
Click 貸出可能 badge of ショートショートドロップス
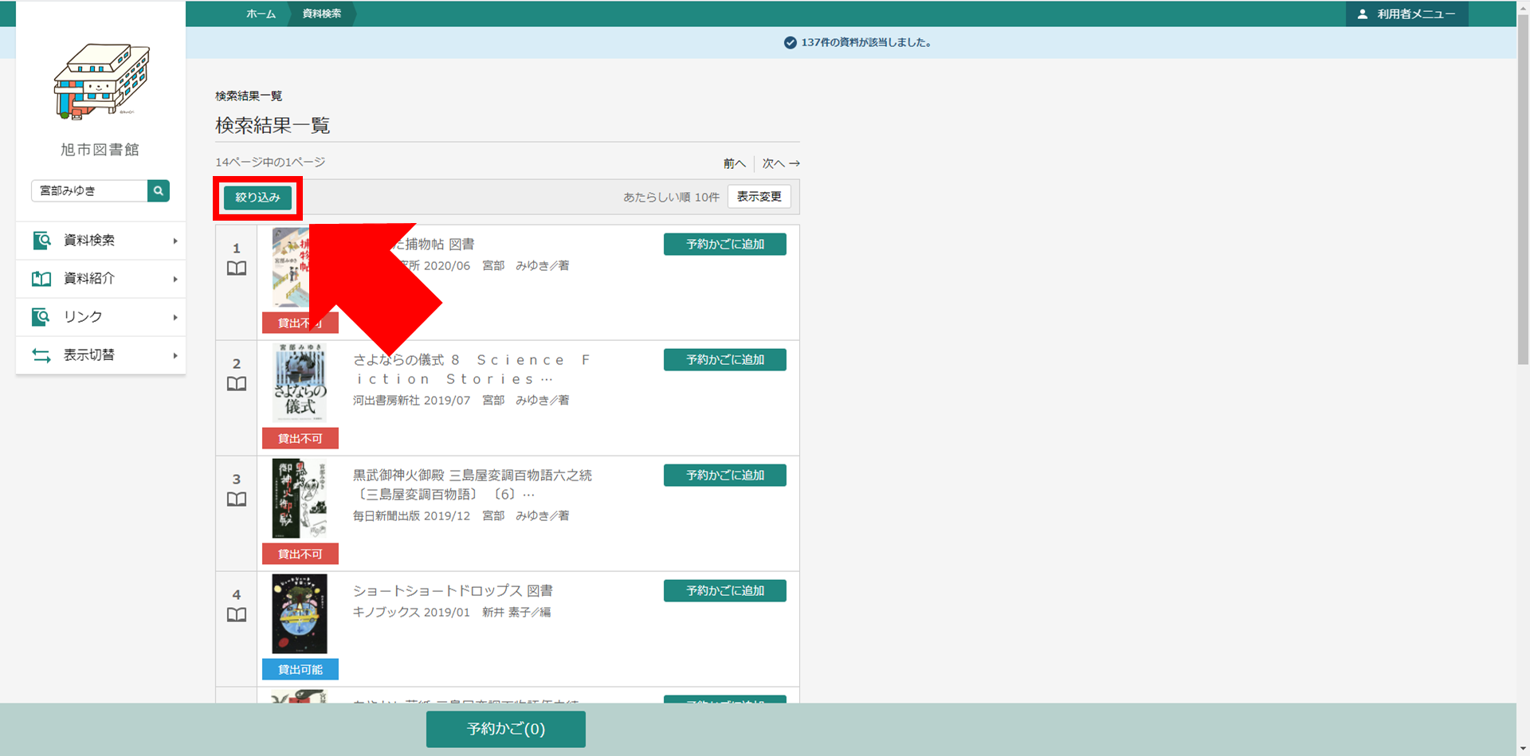300,670
